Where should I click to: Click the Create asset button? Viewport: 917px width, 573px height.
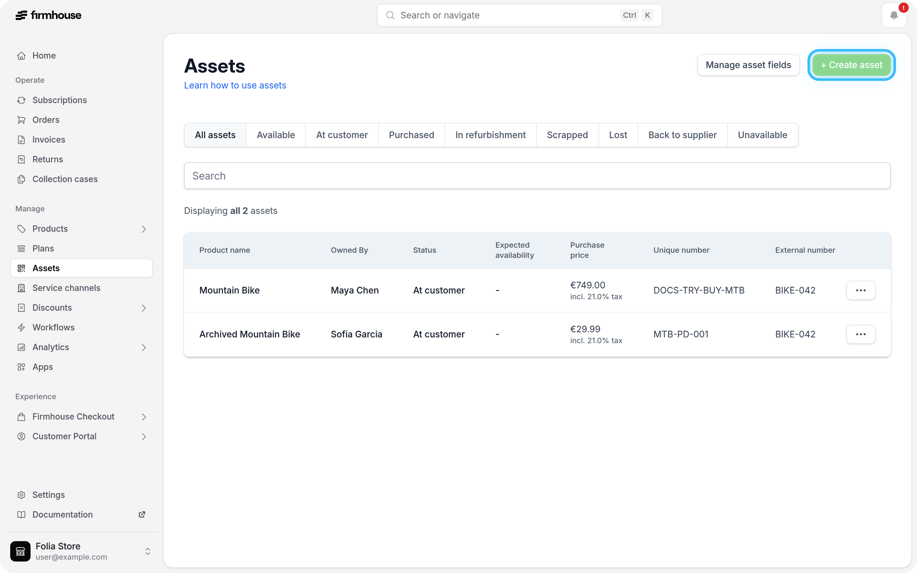point(851,65)
